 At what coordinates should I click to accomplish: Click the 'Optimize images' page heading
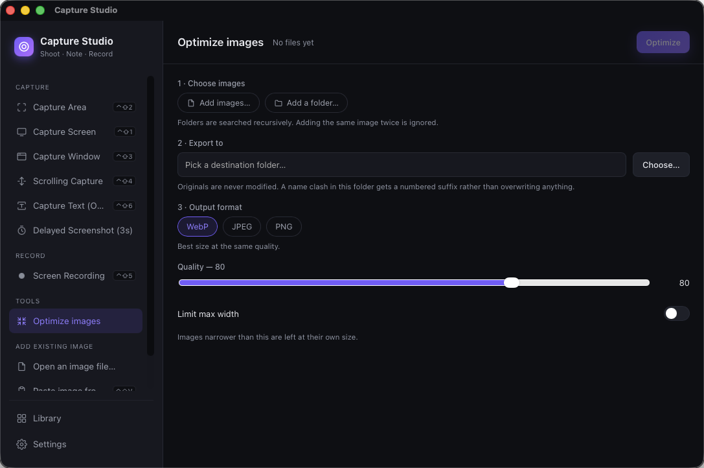pyautogui.click(x=220, y=42)
